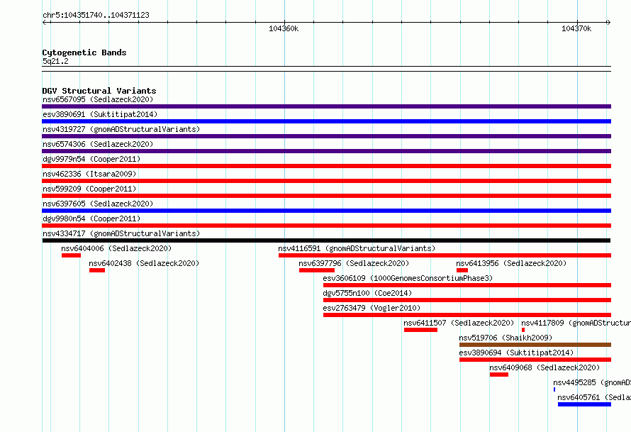The width and height of the screenshot is (631, 432).
Task: Click the red bar under nsv599209
Action: click(326, 196)
